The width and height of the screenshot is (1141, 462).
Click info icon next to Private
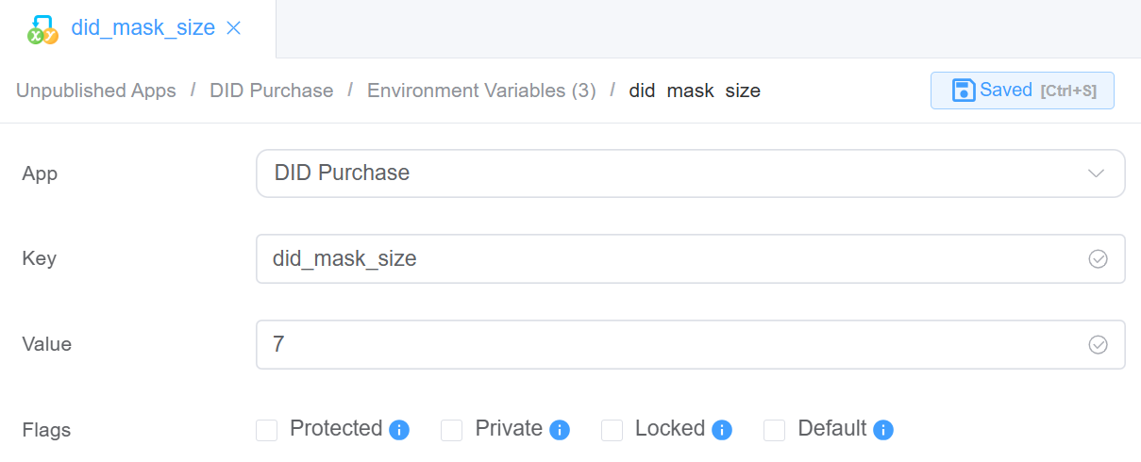point(560,430)
